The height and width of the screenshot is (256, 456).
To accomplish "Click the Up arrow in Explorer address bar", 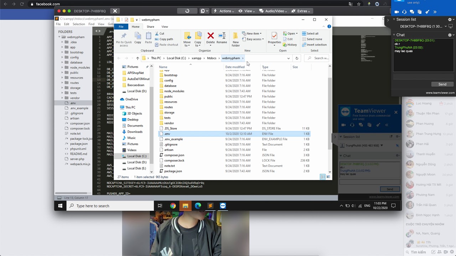I will (138, 58).
